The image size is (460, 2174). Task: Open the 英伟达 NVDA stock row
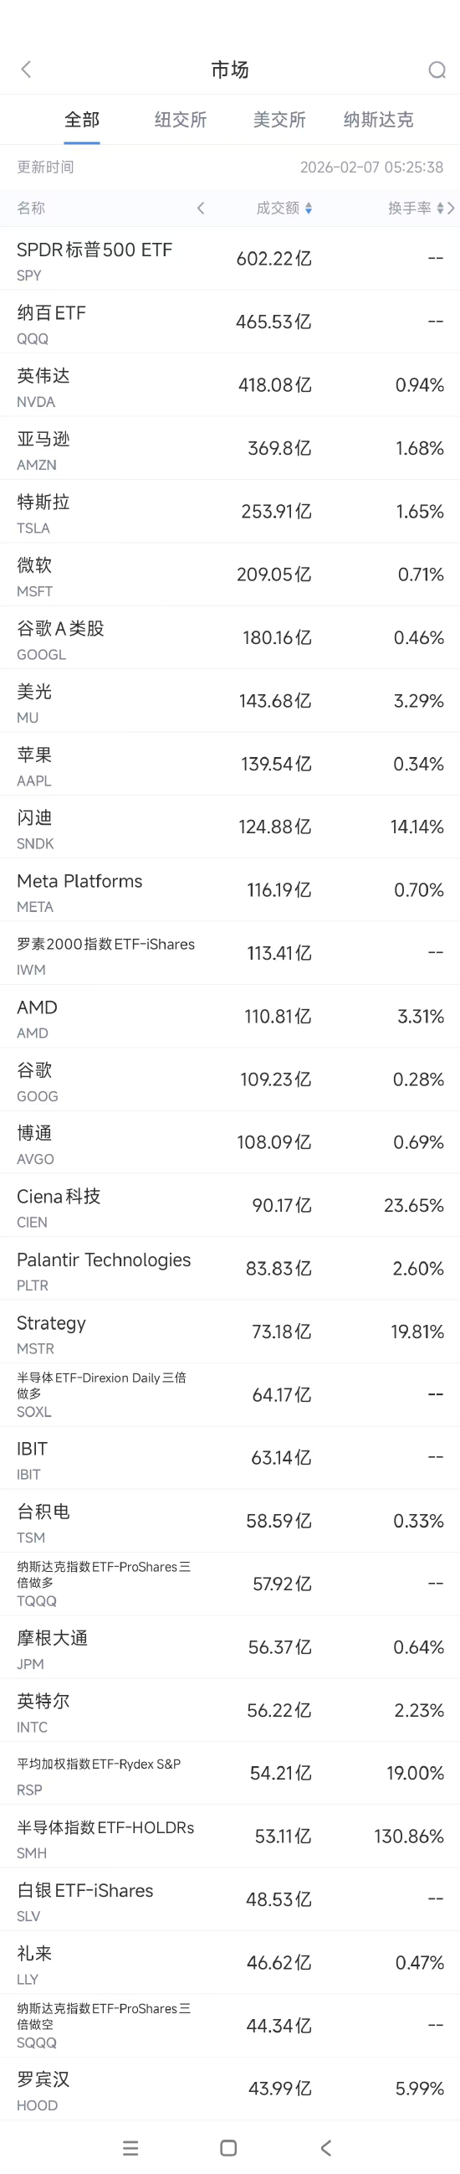pyautogui.click(x=230, y=385)
